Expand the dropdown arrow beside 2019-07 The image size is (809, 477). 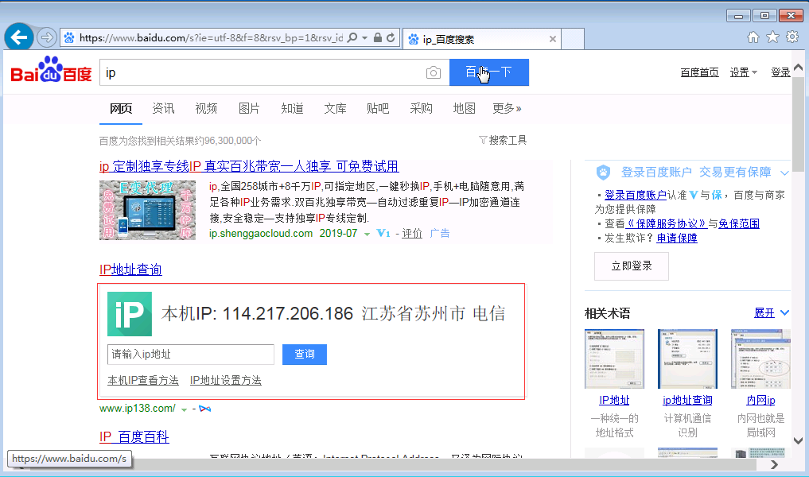click(367, 234)
